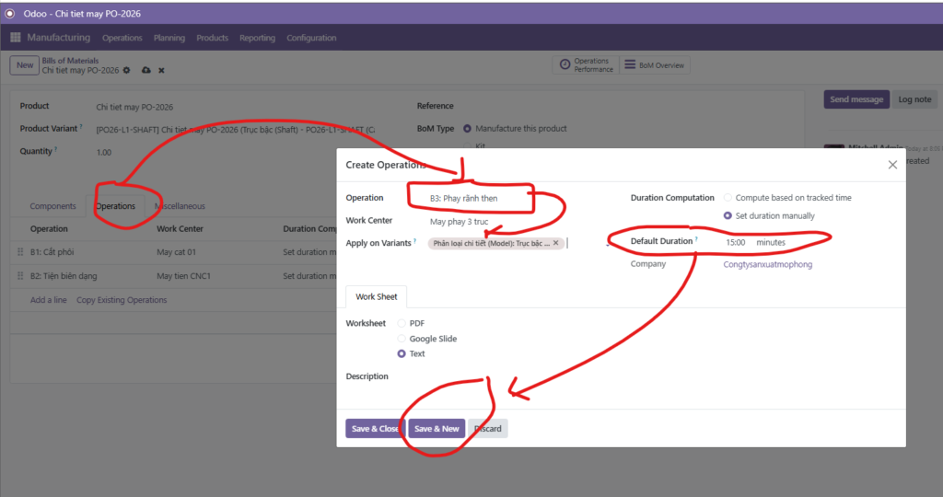Viewport: 943px width, 497px height.
Task: Switch to the Work Sheet tab
Action: pos(377,297)
